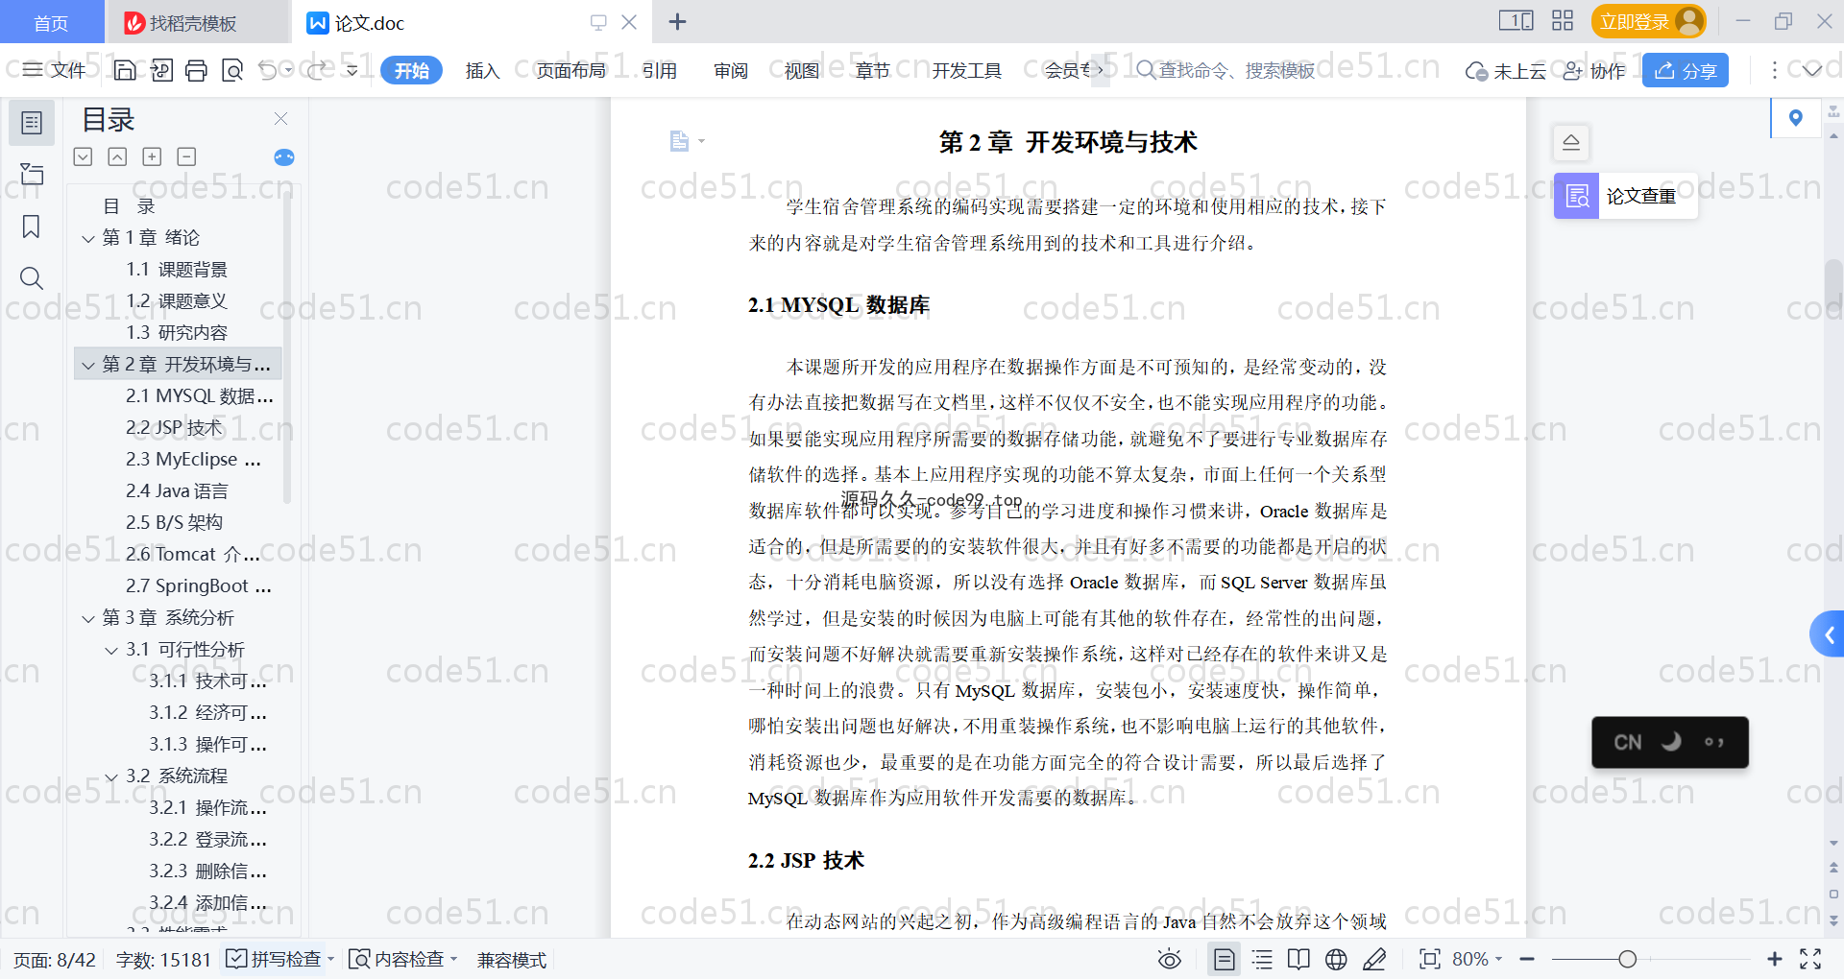1844x979 pixels.
Task: Click the zoom in plus button
Action: (x=1774, y=959)
